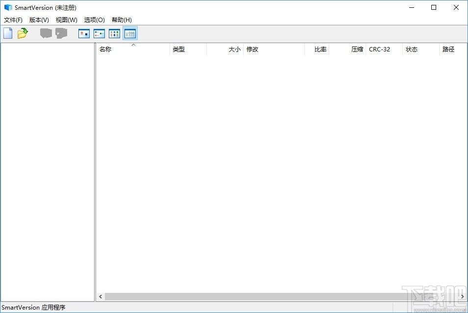Sort by the 比率 column header
The image size is (468, 313).
point(317,49)
